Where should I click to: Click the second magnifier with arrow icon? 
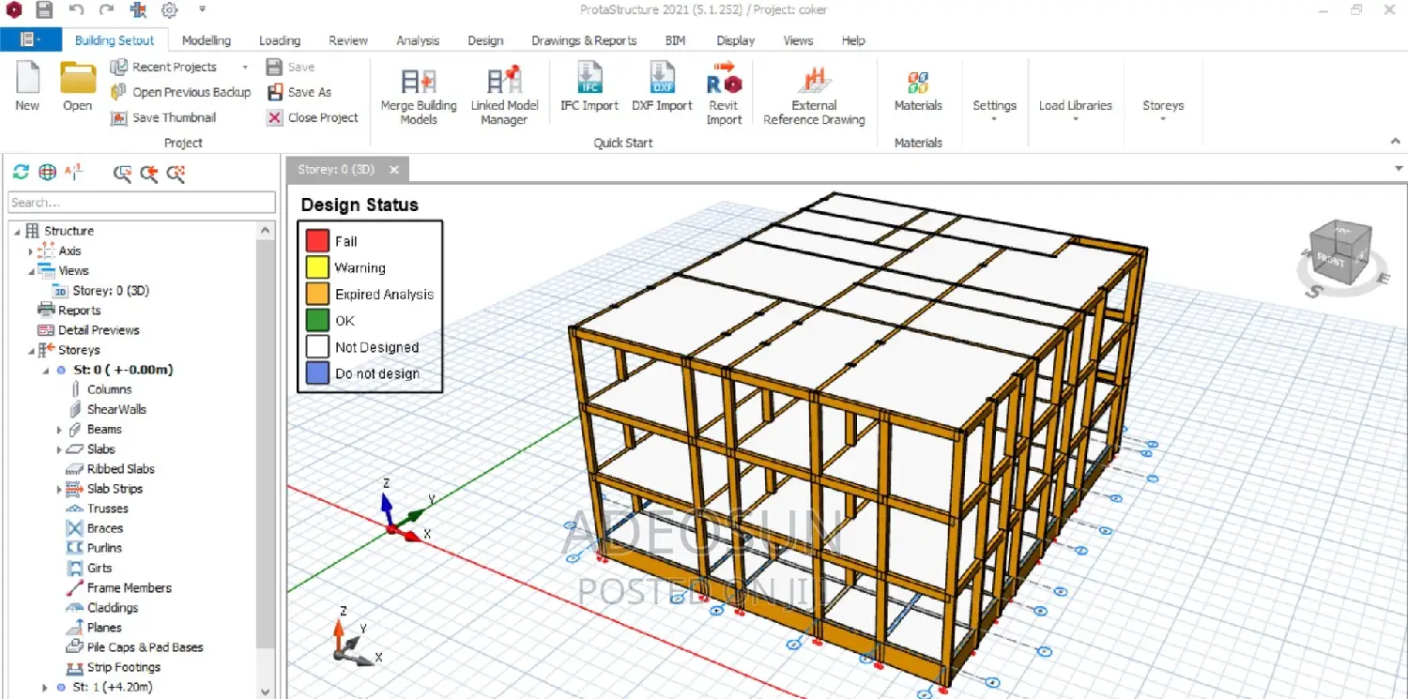148,173
